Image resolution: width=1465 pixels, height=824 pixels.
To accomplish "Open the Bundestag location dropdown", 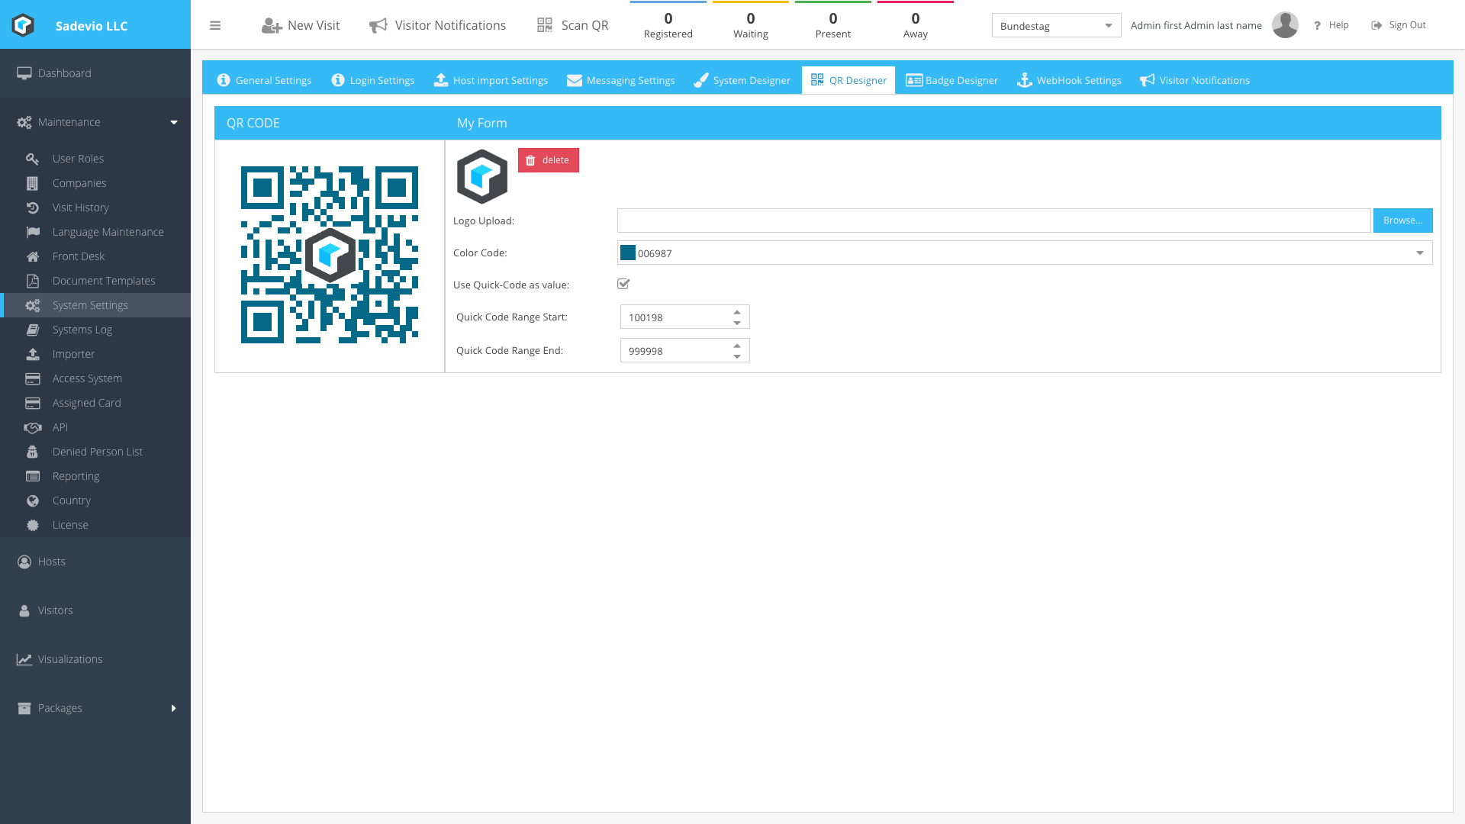I will (1056, 25).
